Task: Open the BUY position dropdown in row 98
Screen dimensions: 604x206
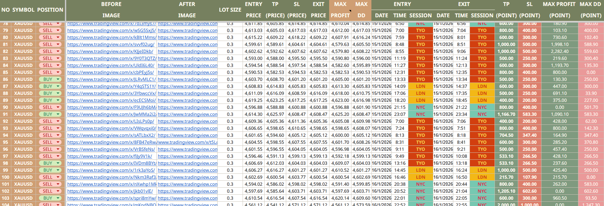Action: [58, 163]
